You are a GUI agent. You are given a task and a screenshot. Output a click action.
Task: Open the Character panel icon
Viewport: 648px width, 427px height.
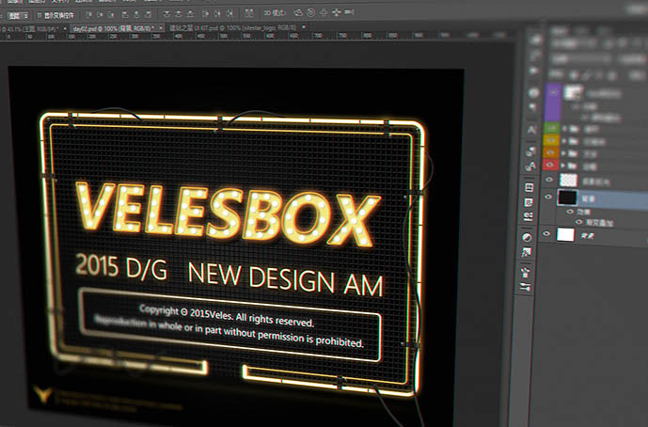coord(531,130)
